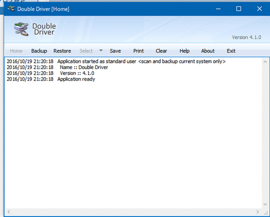Minimize the Double Driver window
The height and width of the screenshot is (217, 270).
coord(218,8)
